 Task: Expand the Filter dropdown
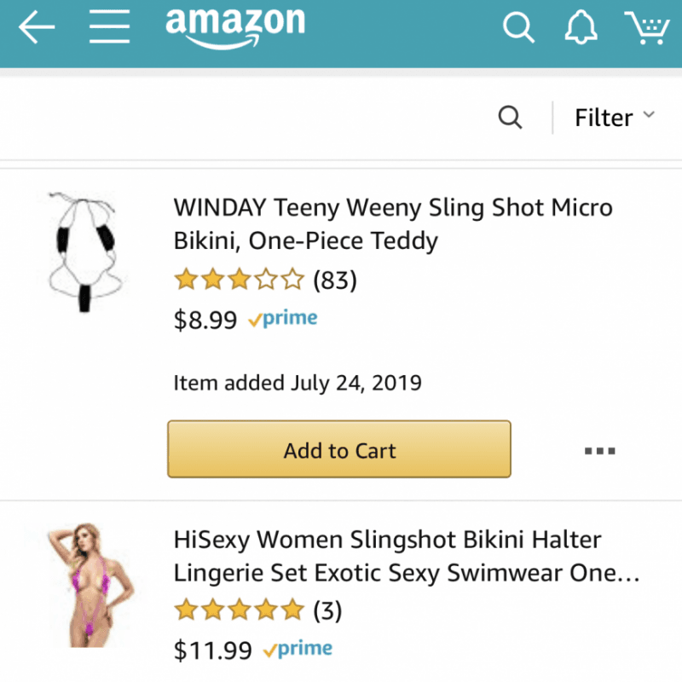click(614, 117)
